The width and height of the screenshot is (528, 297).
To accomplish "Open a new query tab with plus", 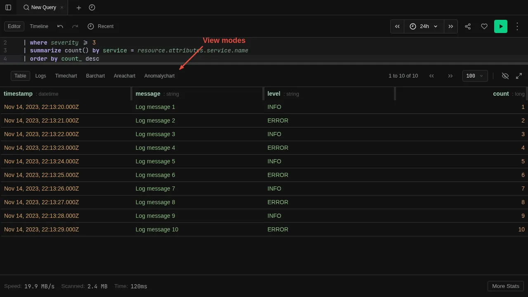I will click(x=78, y=7).
